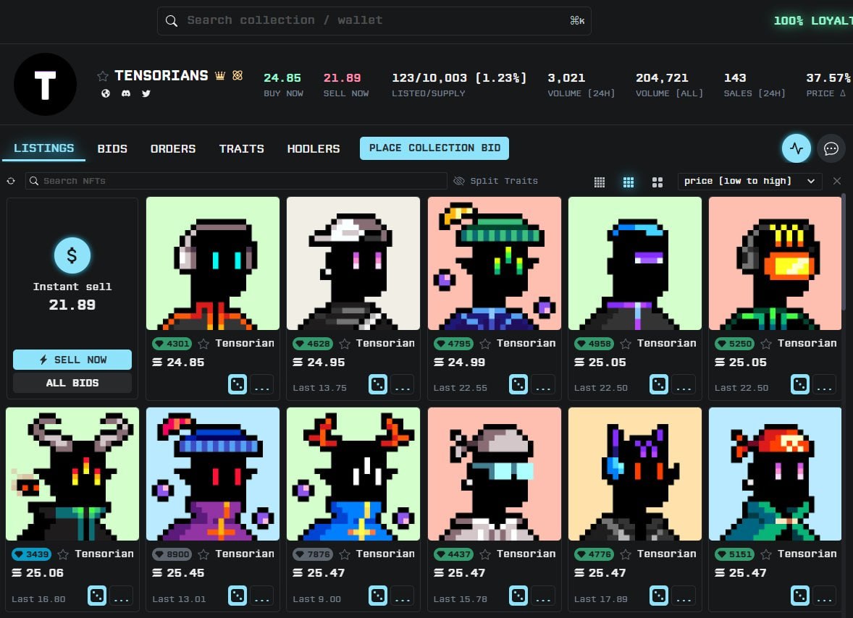Open the Tensorians Discord link icon

[x=126, y=93]
